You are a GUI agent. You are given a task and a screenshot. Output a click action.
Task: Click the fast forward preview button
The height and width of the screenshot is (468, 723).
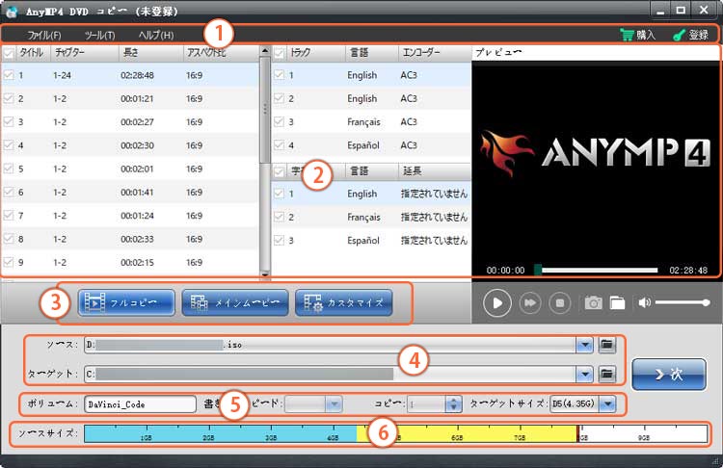point(530,302)
